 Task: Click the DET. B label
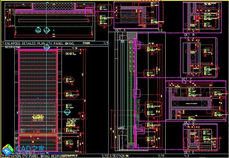[189, 35]
